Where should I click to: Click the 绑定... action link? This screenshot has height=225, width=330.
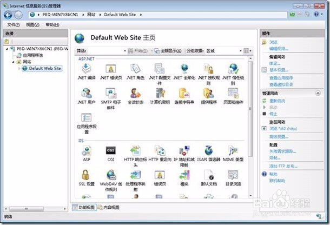click(275, 63)
